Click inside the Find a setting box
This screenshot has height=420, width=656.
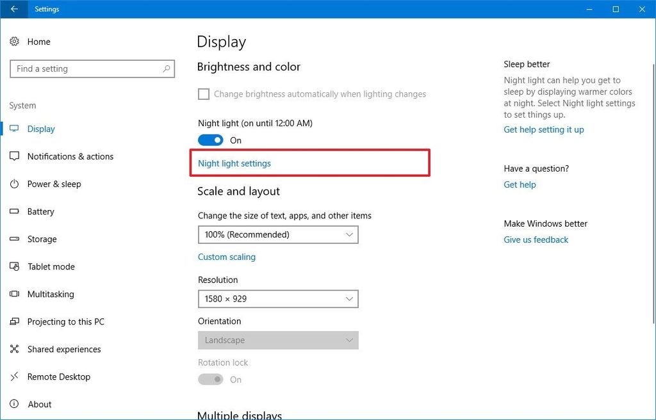92,69
